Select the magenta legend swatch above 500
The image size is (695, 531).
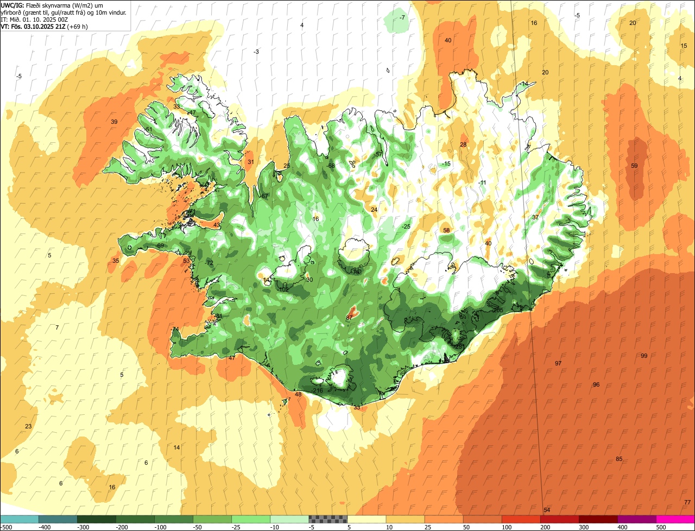[675, 520]
